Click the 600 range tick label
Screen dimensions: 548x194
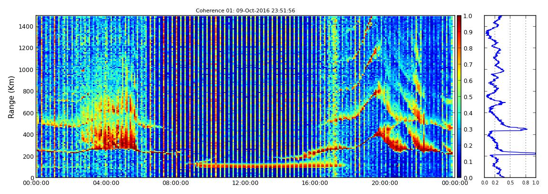coord(27,113)
